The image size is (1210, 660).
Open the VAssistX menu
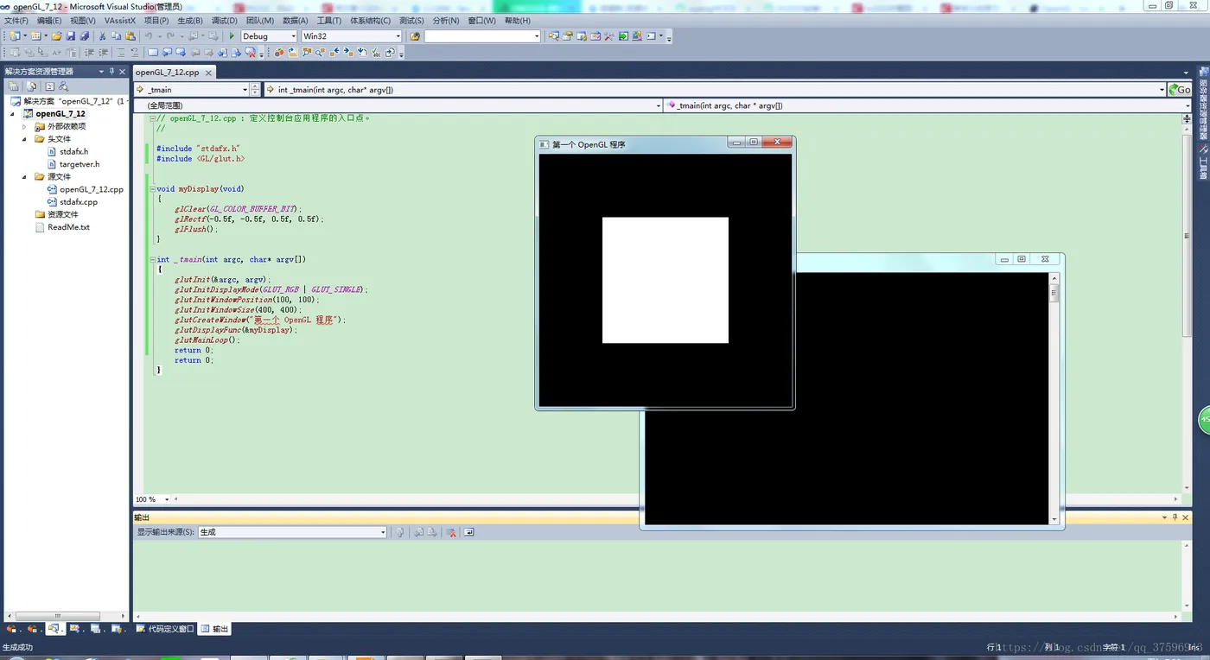pyautogui.click(x=120, y=21)
